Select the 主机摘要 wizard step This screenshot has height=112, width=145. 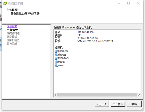(x=12, y=30)
